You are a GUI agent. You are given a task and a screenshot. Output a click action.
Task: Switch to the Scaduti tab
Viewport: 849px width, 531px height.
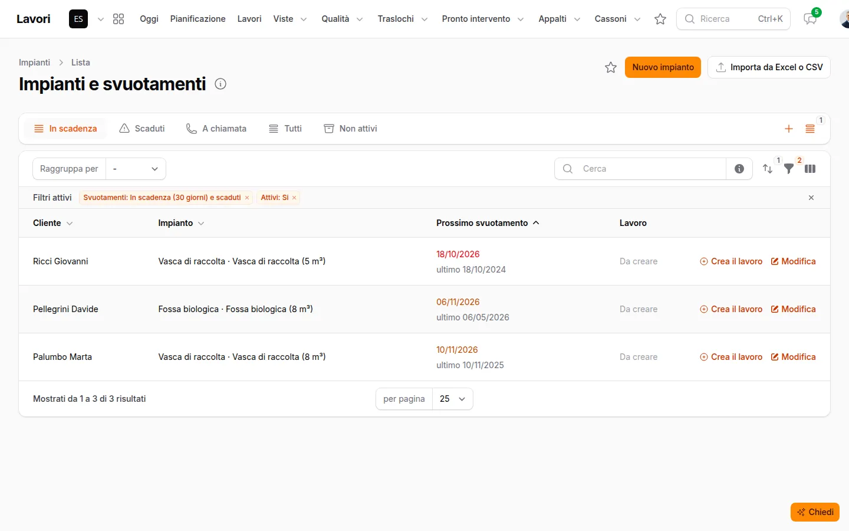point(142,129)
